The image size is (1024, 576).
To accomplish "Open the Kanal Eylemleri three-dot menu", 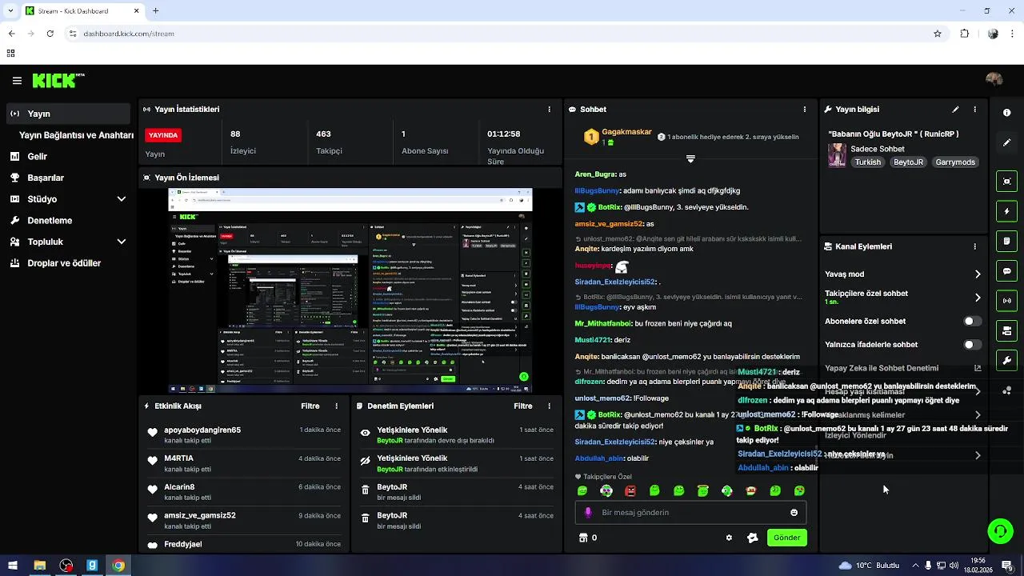I will 974,247.
